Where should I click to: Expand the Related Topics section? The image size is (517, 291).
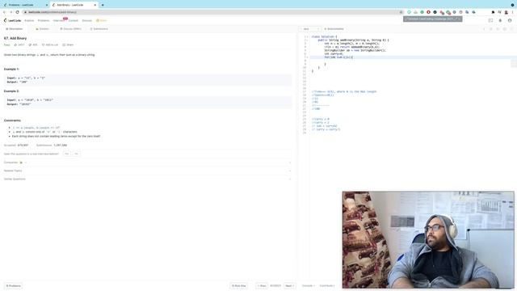(x=147, y=171)
